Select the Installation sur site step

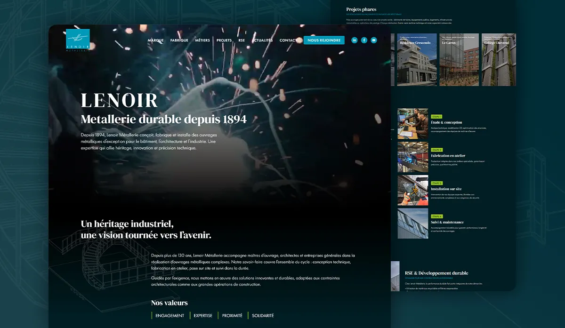click(412, 190)
